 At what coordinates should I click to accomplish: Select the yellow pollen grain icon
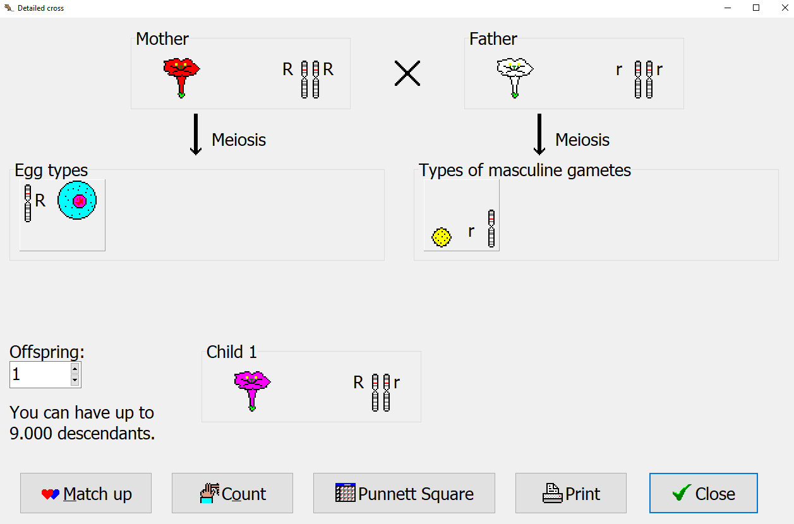tap(442, 237)
